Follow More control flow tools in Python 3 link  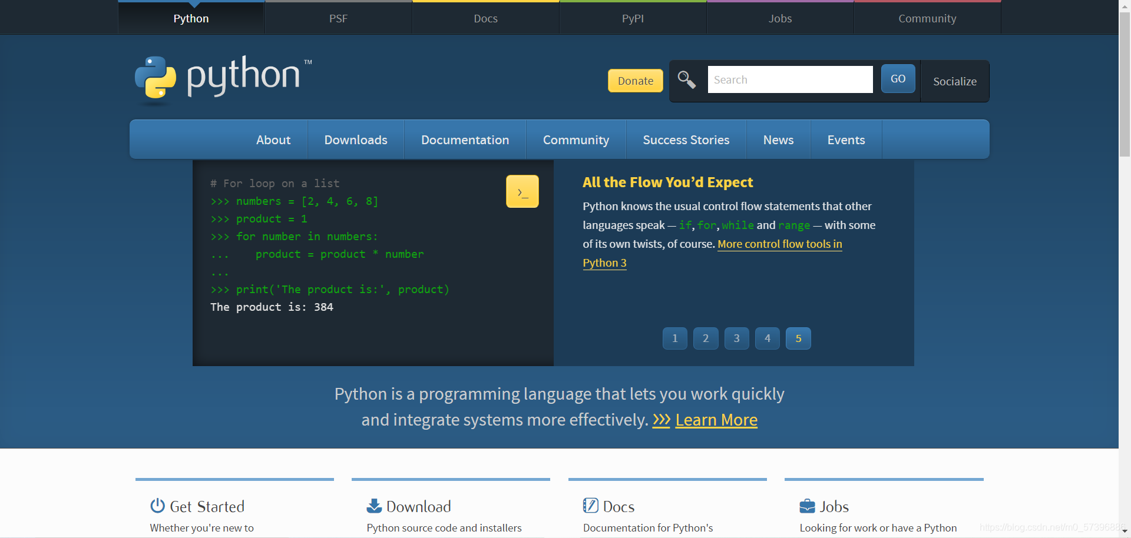[x=779, y=244]
